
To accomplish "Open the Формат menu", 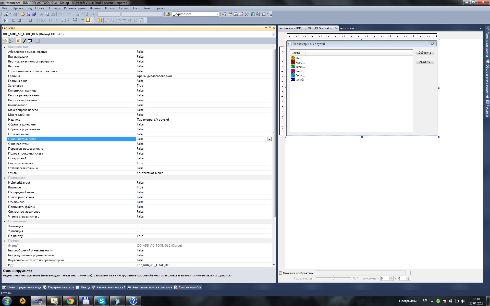I will [x=110, y=8].
